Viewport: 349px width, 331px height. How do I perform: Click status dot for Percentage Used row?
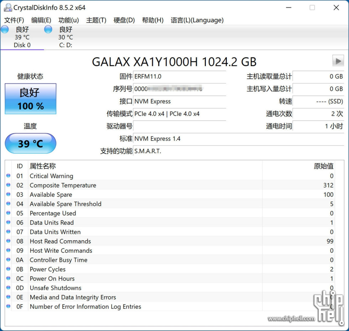pos(9,213)
